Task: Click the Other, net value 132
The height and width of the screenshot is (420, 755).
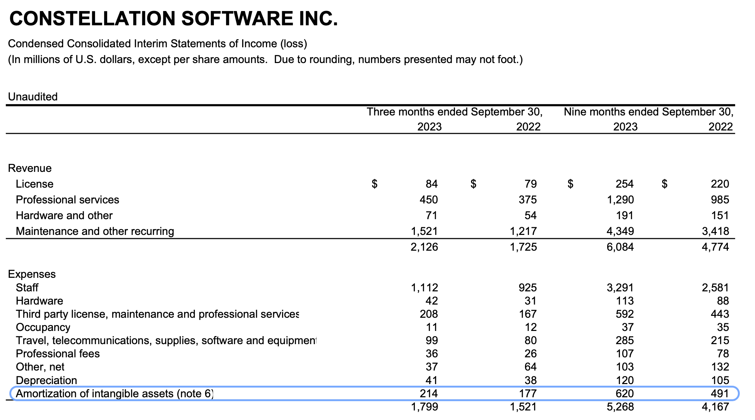Action: pos(720,367)
